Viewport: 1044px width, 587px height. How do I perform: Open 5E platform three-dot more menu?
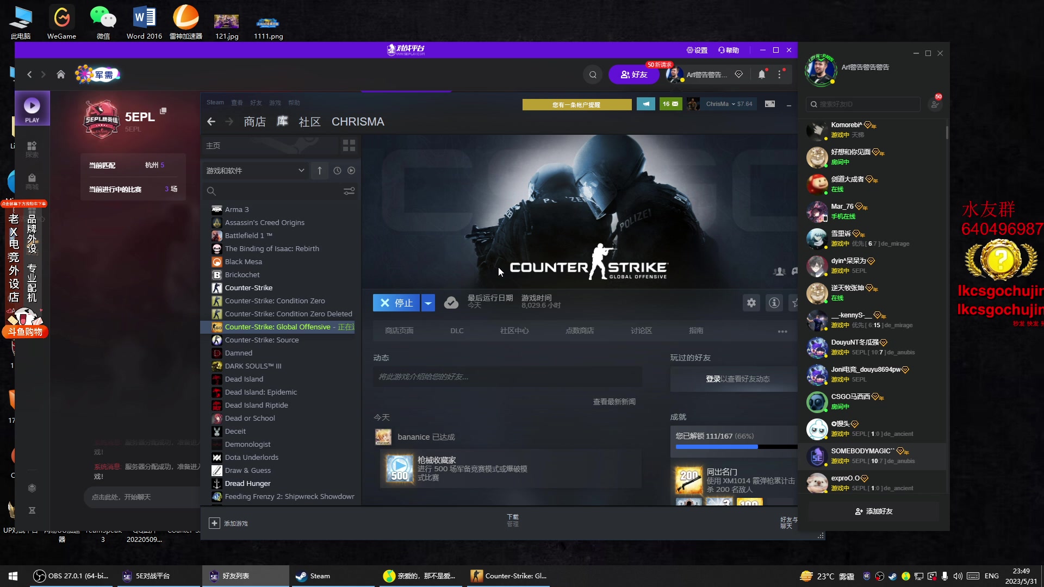(780, 75)
